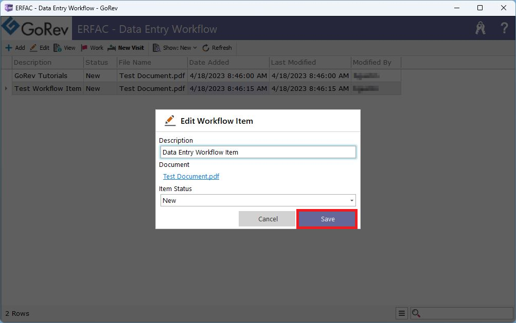Click the 8:46:00 AM Last Modified cell
The image size is (516, 323).
[x=310, y=76]
